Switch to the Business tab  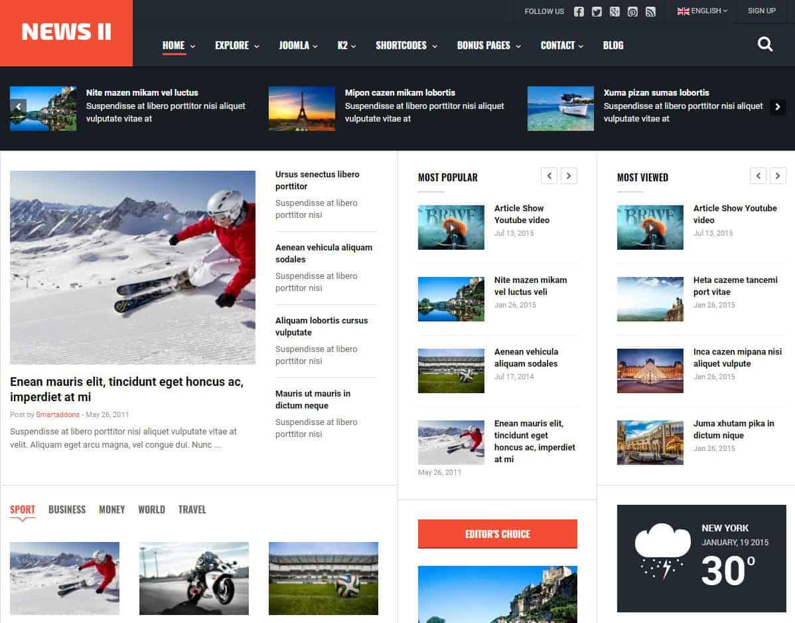[67, 509]
